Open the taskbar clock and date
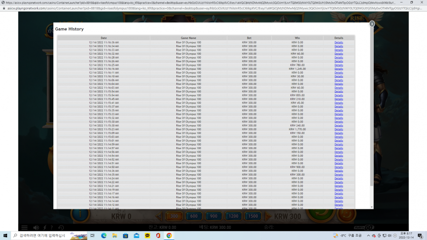Screen dimensions: 427x240 pos(406,235)
